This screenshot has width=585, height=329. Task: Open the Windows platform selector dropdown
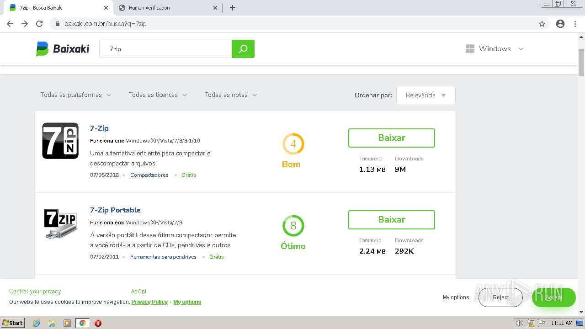click(495, 49)
